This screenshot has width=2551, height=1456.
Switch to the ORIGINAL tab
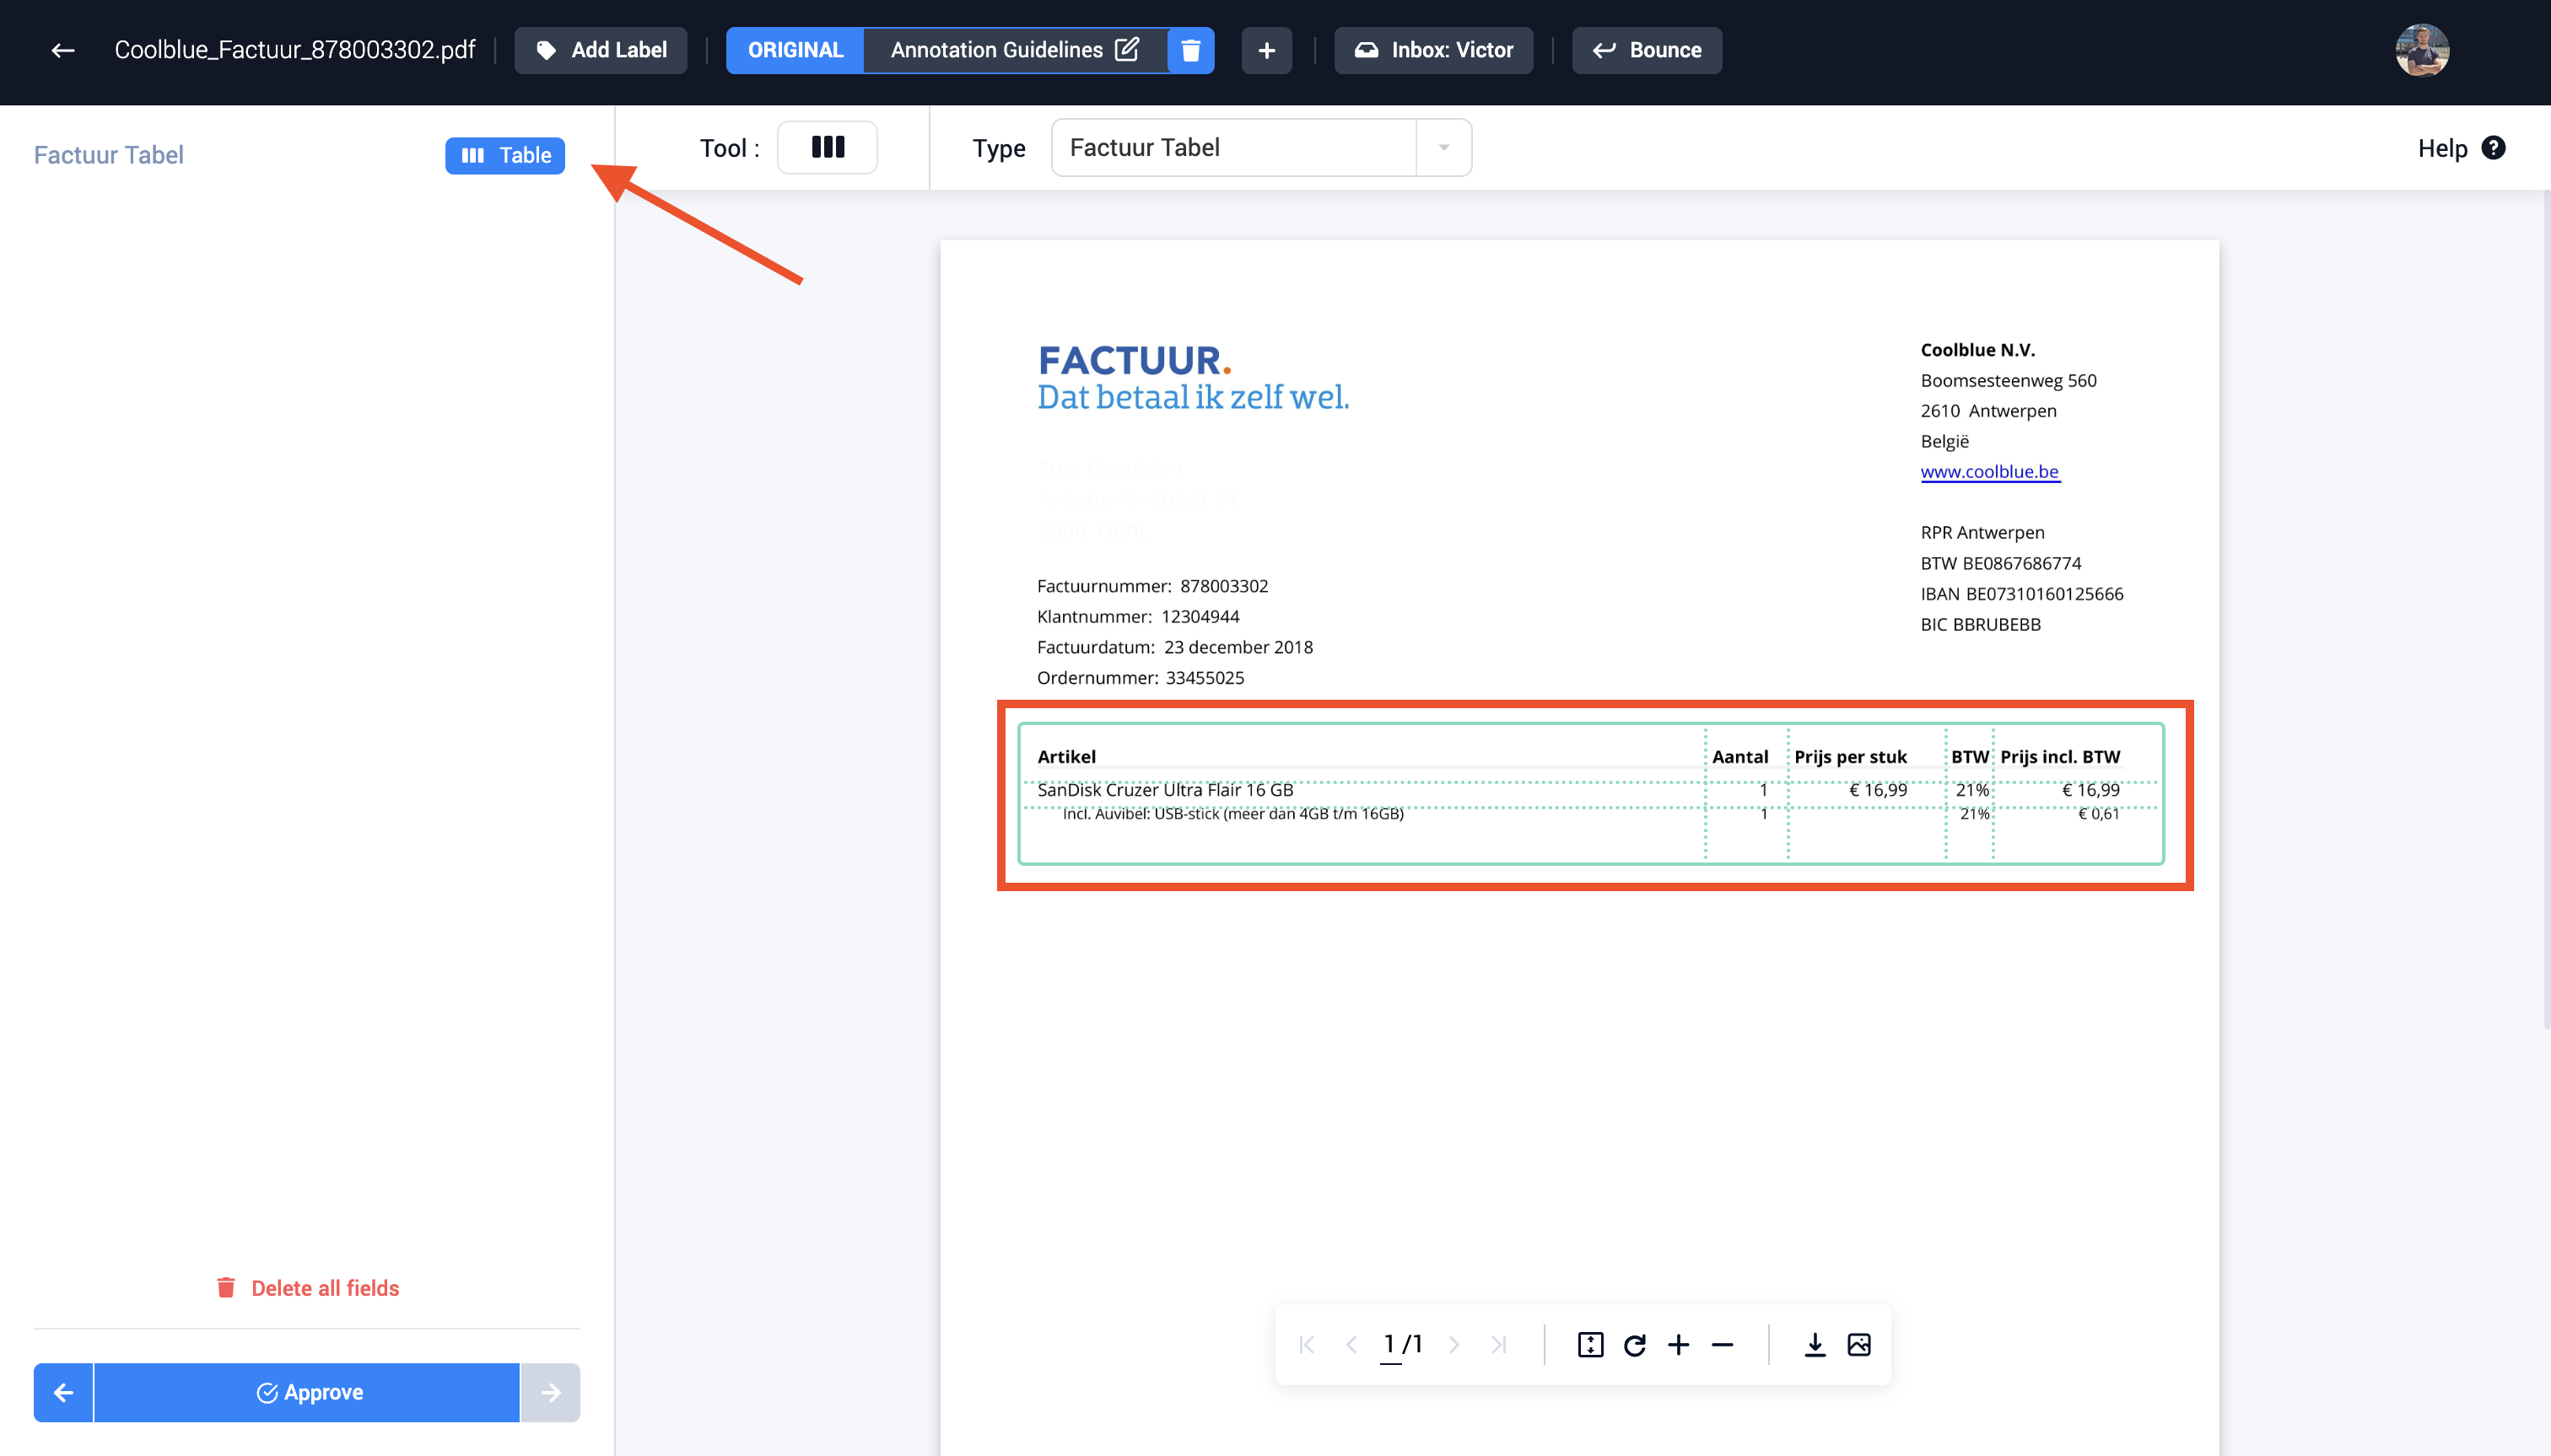point(796,50)
